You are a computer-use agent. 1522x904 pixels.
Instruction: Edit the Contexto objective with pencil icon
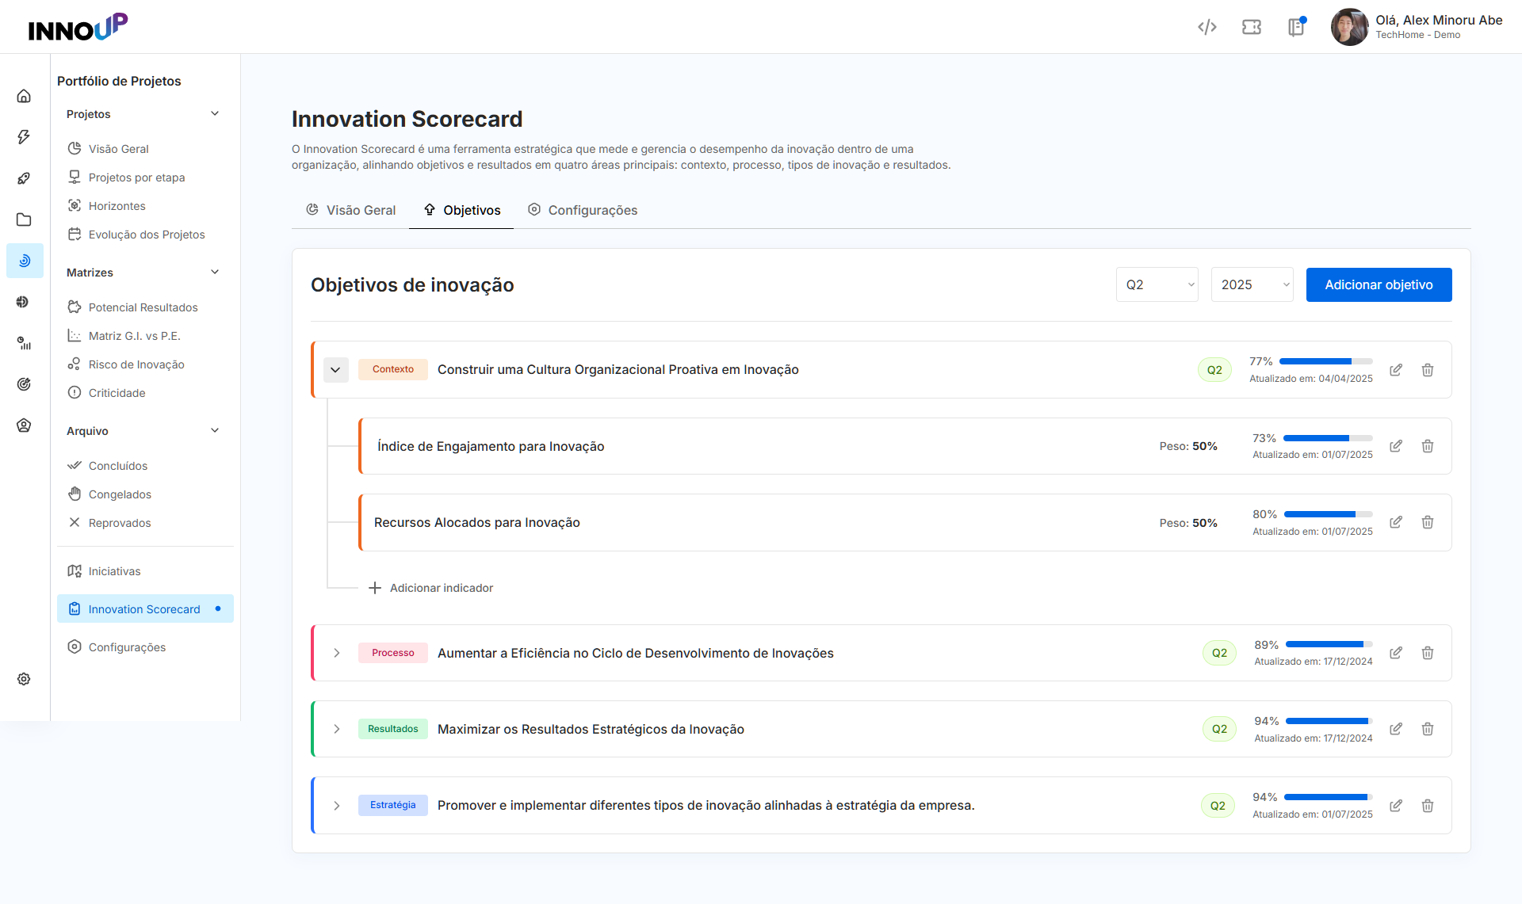click(x=1396, y=370)
